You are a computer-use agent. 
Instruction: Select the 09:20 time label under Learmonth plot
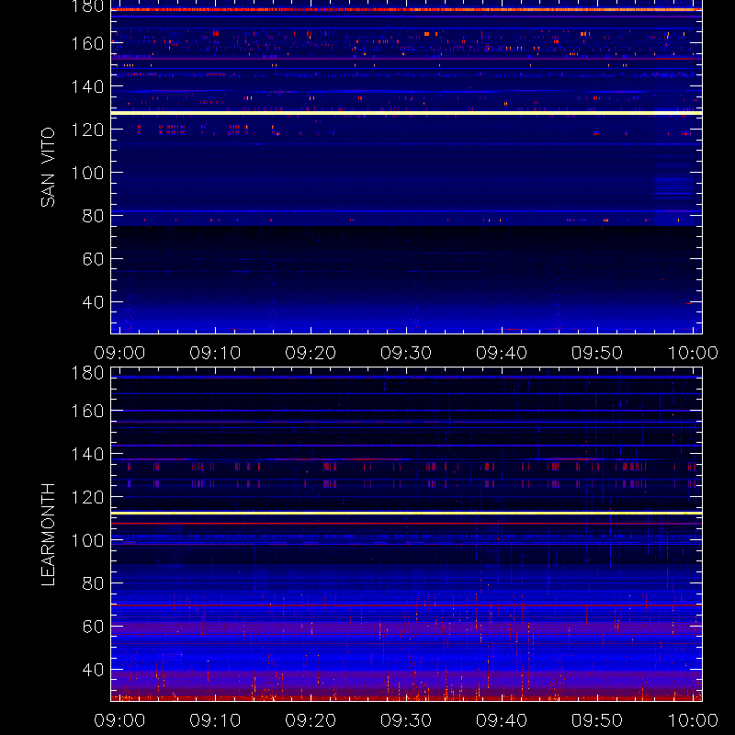tap(311, 720)
